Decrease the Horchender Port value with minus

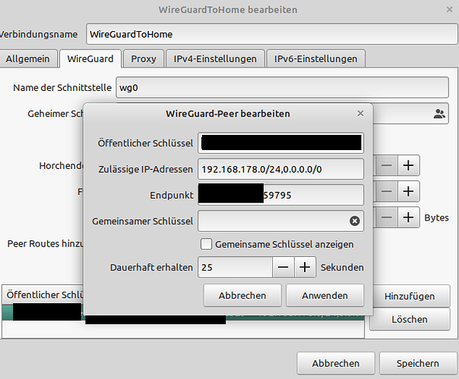[x=386, y=165]
